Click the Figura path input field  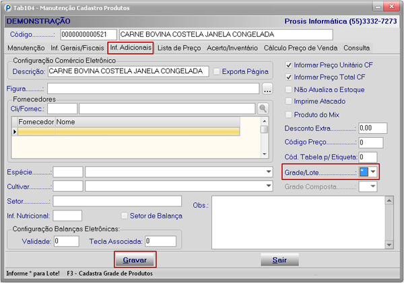tap(154, 89)
